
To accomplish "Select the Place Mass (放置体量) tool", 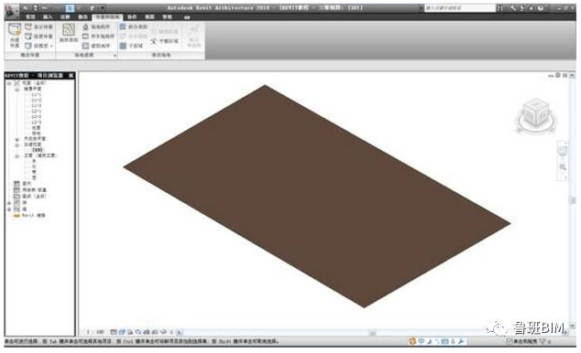I will (x=38, y=37).
